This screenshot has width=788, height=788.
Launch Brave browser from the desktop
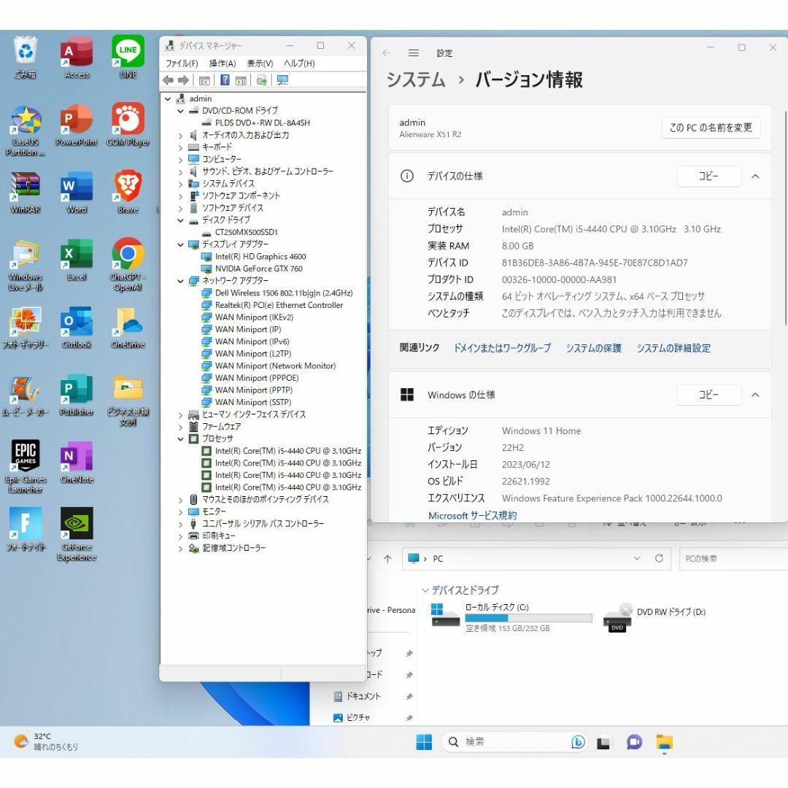coord(128,193)
